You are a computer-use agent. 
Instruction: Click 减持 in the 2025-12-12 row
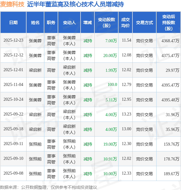[88, 55]
